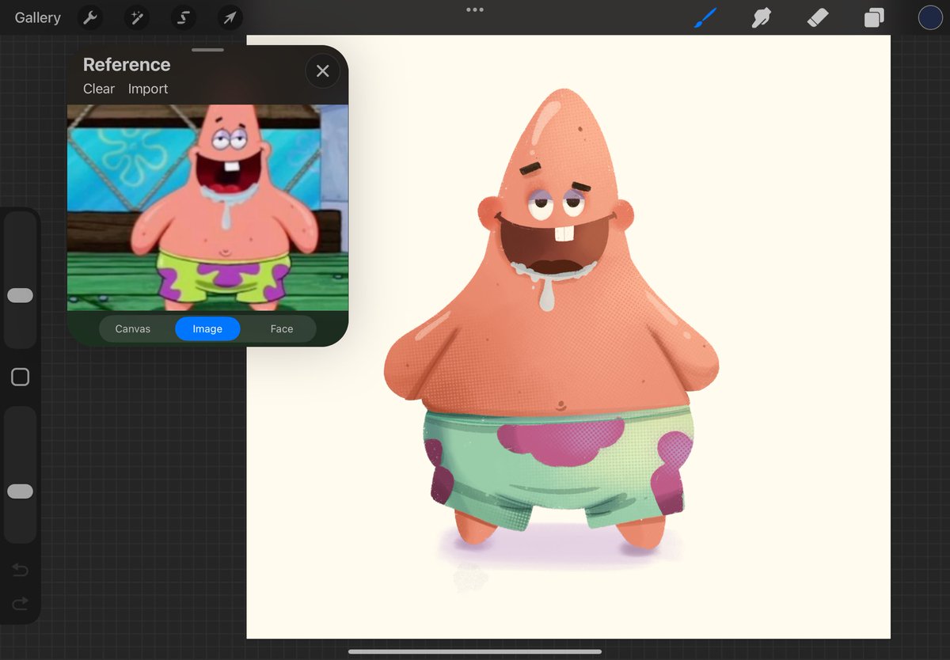Switch Reference to the Canvas tab

[x=133, y=328]
